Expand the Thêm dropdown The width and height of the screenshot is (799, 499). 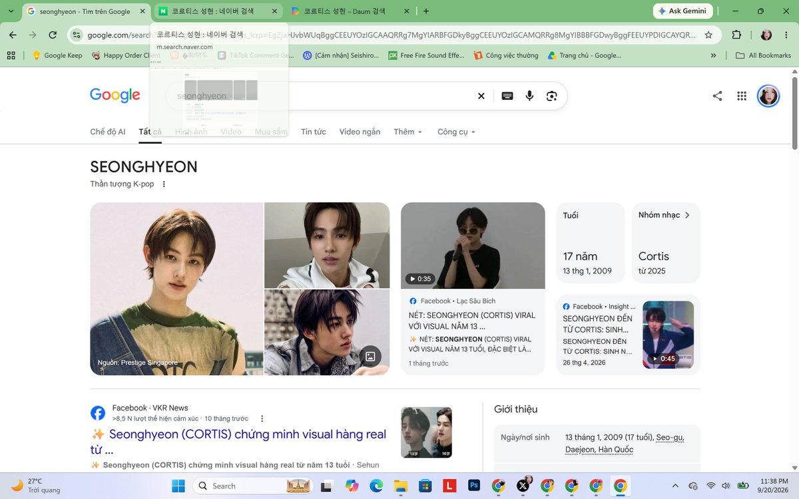[x=408, y=132]
